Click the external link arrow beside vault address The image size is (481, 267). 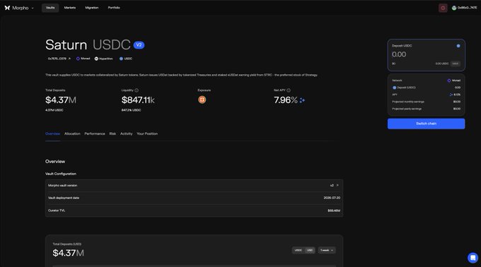tap(69, 59)
